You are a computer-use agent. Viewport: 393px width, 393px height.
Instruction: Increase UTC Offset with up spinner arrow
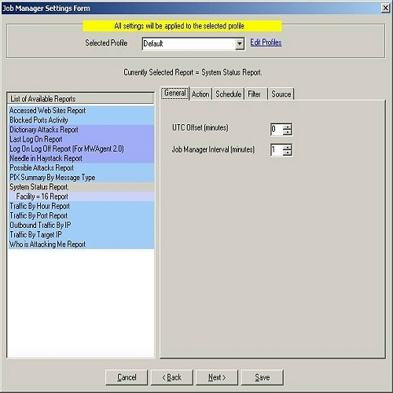pos(288,127)
